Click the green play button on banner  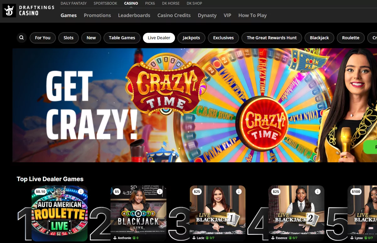[x=370, y=147]
